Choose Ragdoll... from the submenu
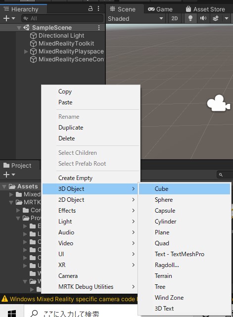This screenshot has width=233, height=317. click(x=184, y=265)
